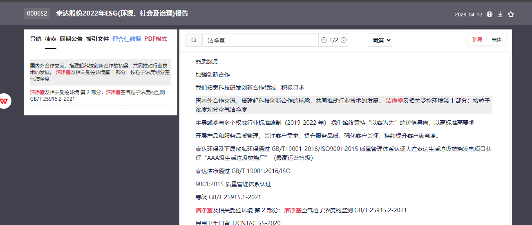Click line 主导或参与多个权威行业标准编制

click(x=335, y=123)
